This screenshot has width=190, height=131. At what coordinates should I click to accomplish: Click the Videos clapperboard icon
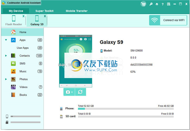coord(13,87)
